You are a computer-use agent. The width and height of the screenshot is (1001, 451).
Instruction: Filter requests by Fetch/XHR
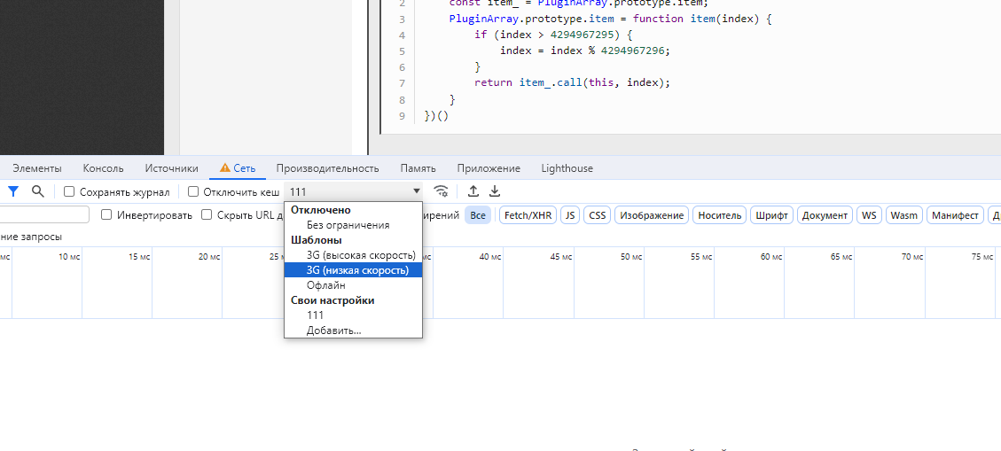[528, 215]
